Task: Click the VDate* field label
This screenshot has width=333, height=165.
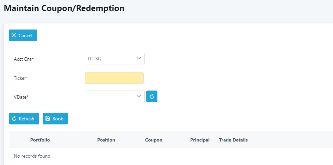Action: pos(21,97)
